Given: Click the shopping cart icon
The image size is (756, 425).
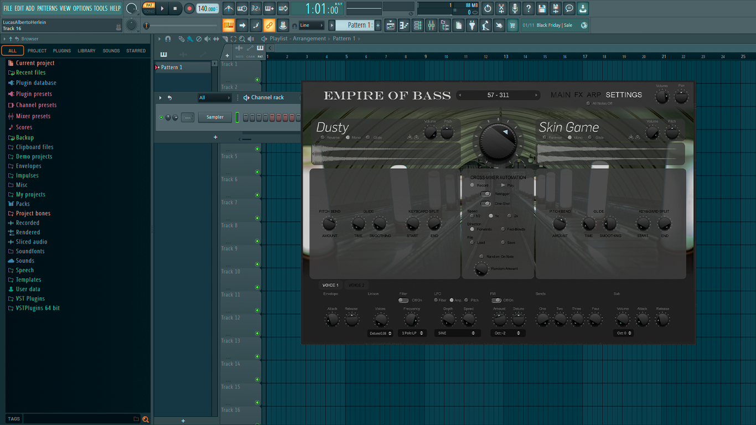Looking at the screenshot, I should tap(512, 25).
